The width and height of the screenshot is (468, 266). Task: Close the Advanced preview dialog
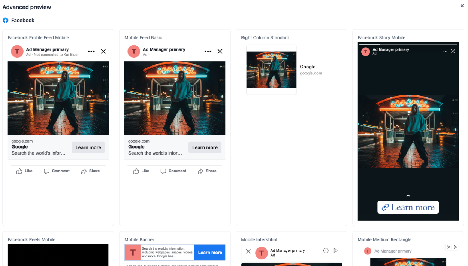point(462,6)
